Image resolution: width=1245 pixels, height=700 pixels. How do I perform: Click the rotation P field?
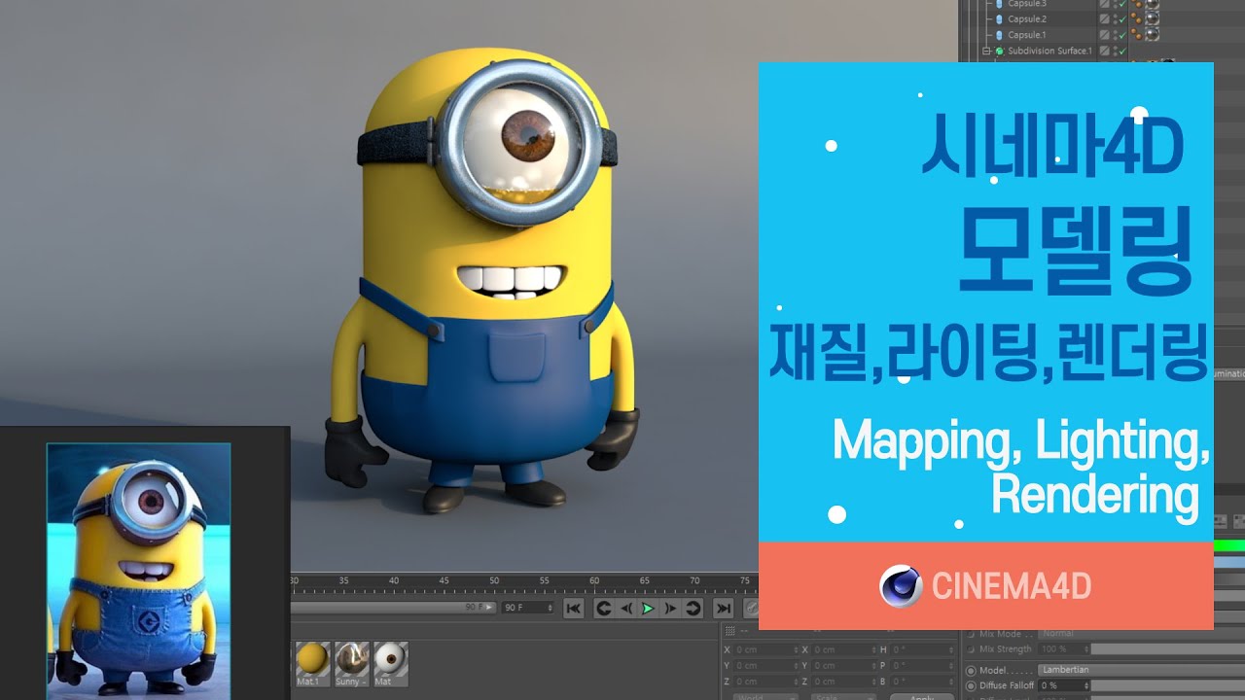click(x=922, y=666)
